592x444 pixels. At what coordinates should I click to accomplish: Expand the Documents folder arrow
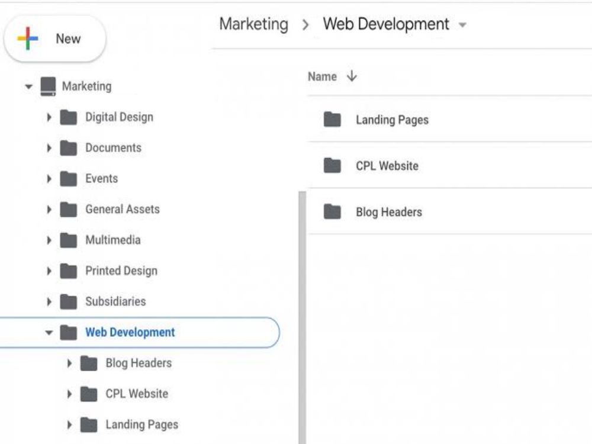click(49, 147)
